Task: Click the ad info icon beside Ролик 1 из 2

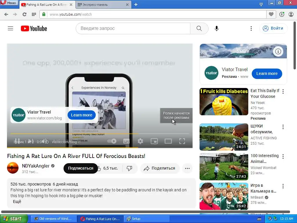Action: [x=47, y=142]
